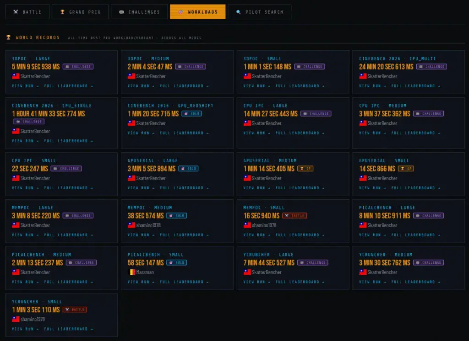The width and height of the screenshot is (469, 341).
Task: Click the Challenge badge on Cinebench CPU_MULTI card
Action: (431, 67)
